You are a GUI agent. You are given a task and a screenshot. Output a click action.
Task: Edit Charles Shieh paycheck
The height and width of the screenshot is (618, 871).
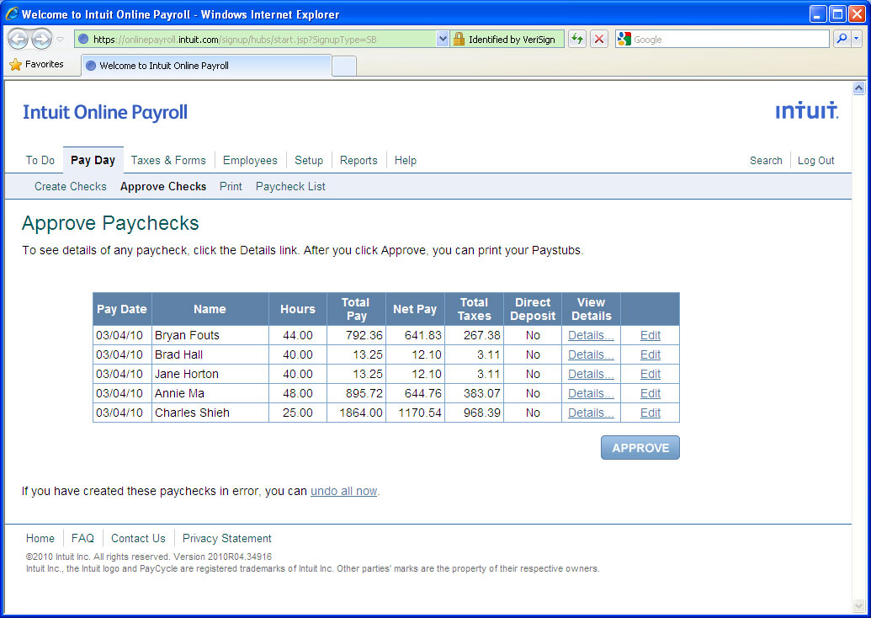(651, 413)
